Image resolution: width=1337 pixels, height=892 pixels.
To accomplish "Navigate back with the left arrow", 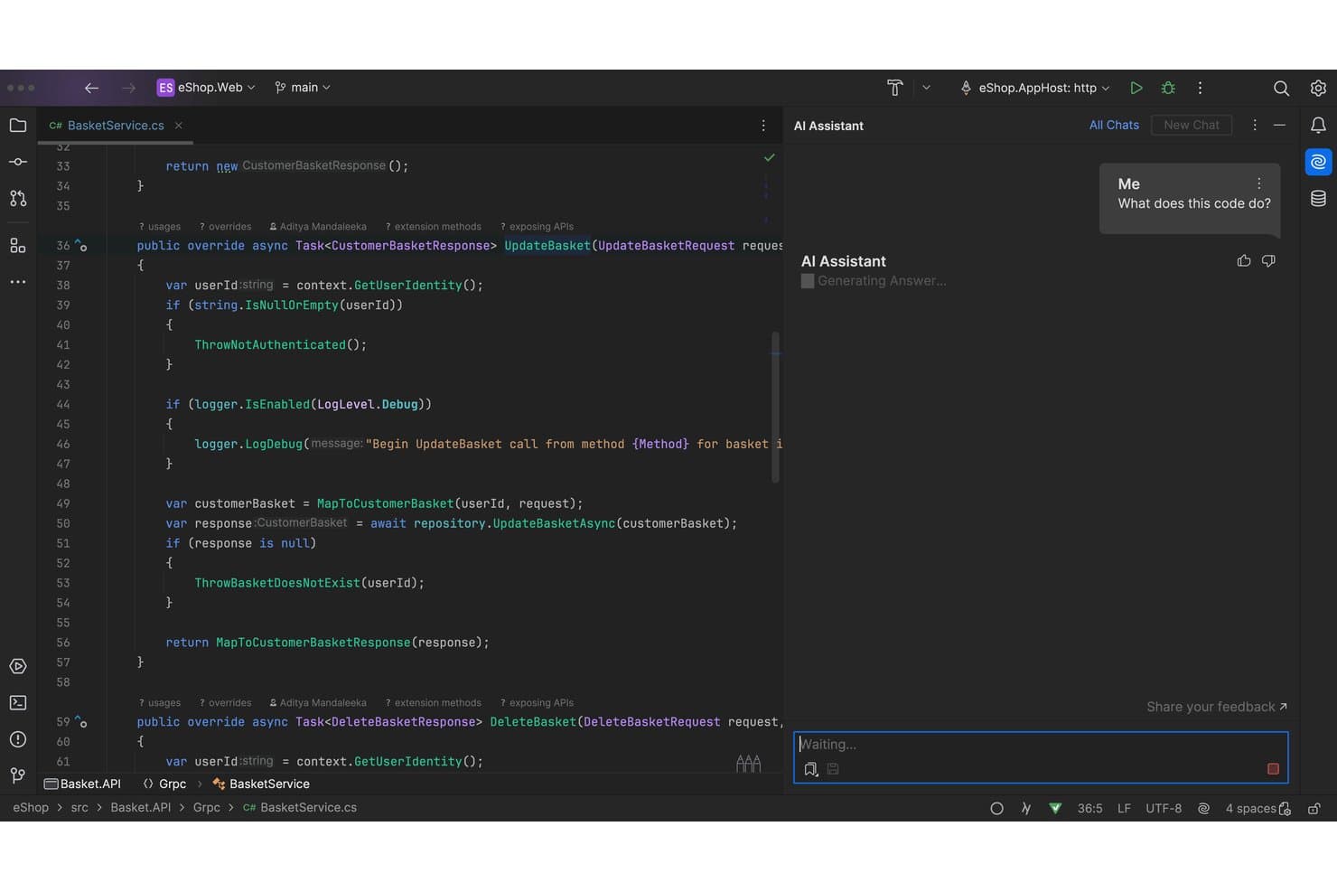I will [x=91, y=88].
